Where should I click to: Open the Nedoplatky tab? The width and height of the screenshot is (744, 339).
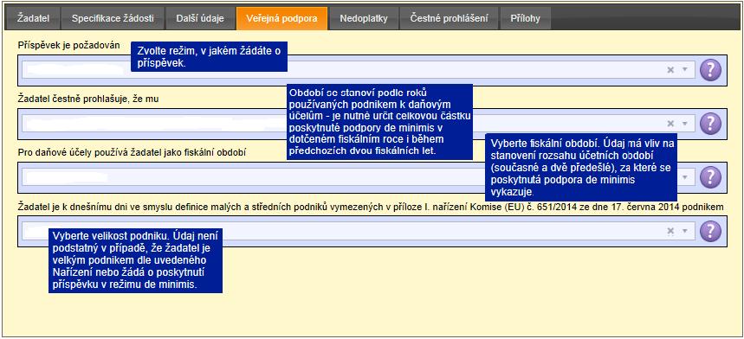pos(364,18)
